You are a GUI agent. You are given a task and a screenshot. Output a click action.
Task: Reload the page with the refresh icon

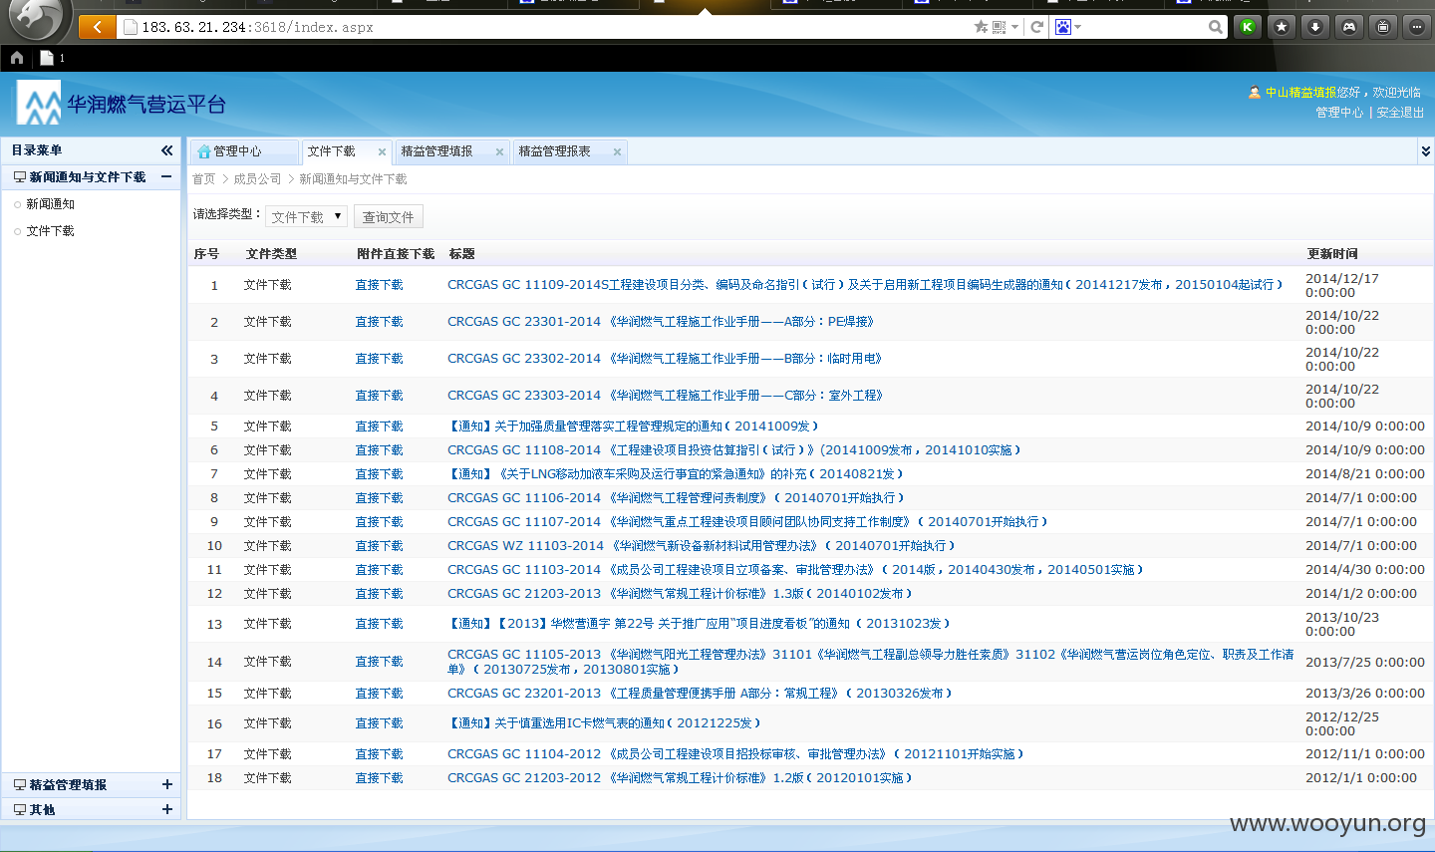click(1036, 27)
